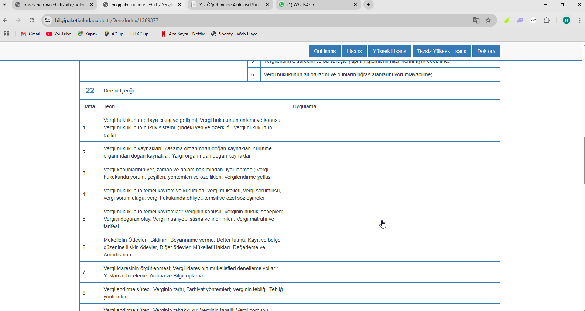The width and height of the screenshot is (585, 311).
Task: Open the Gmail bookmark
Action: point(31,34)
